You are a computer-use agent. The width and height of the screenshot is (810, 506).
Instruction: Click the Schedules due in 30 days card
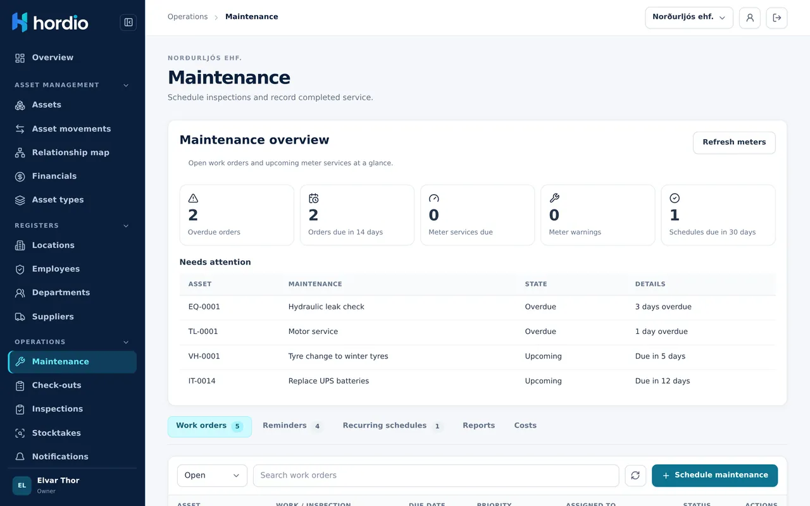tap(718, 215)
